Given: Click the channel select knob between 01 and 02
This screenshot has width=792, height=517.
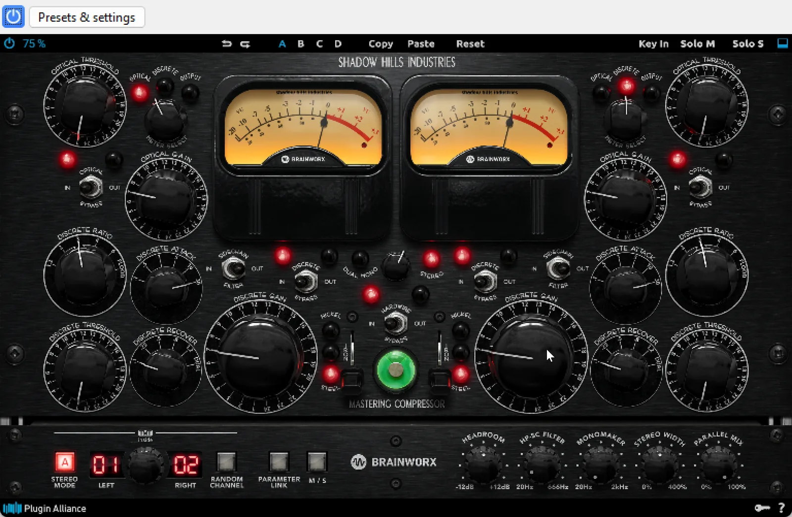Looking at the screenshot, I should tap(146, 465).
